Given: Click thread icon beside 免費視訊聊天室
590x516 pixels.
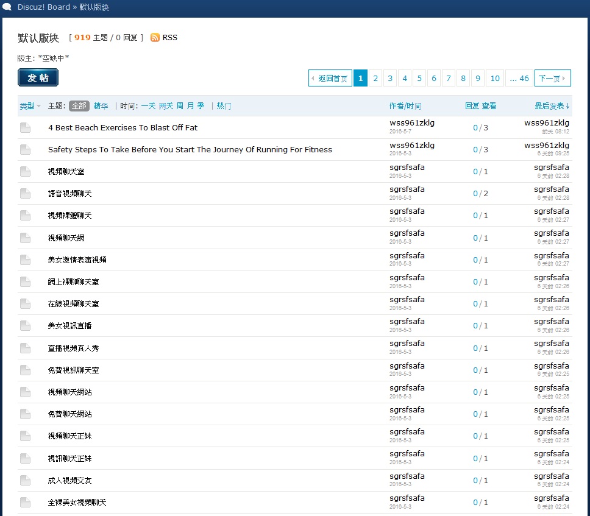Looking at the screenshot, I should [25, 370].
